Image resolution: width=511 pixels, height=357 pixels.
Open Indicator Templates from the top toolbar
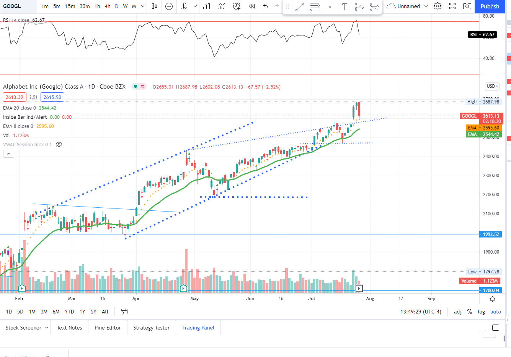point(222,6)
